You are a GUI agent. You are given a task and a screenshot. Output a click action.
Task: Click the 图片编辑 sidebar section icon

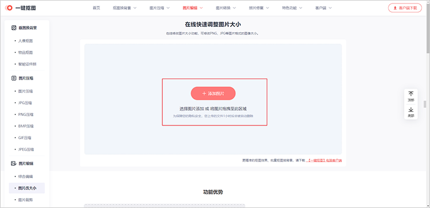point(14,163)
